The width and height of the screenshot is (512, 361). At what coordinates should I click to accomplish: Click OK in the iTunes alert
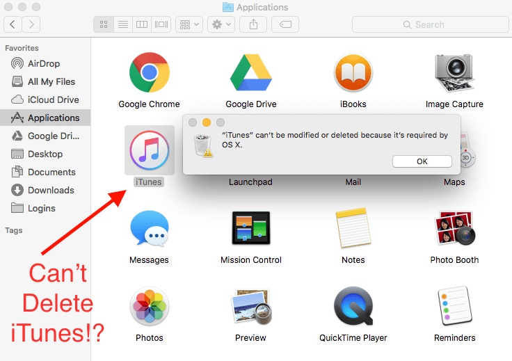(422, 161)
